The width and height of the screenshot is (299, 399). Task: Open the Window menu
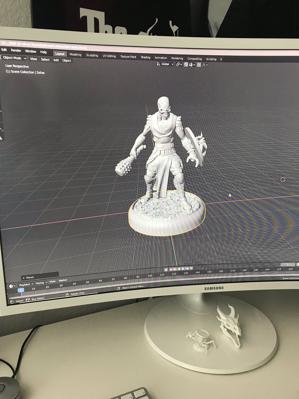tap(31, 51)
